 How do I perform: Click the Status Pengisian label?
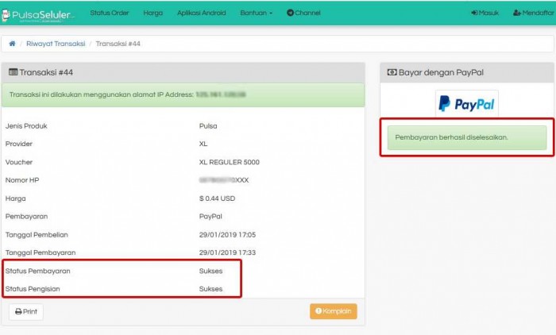pos(33,289)
